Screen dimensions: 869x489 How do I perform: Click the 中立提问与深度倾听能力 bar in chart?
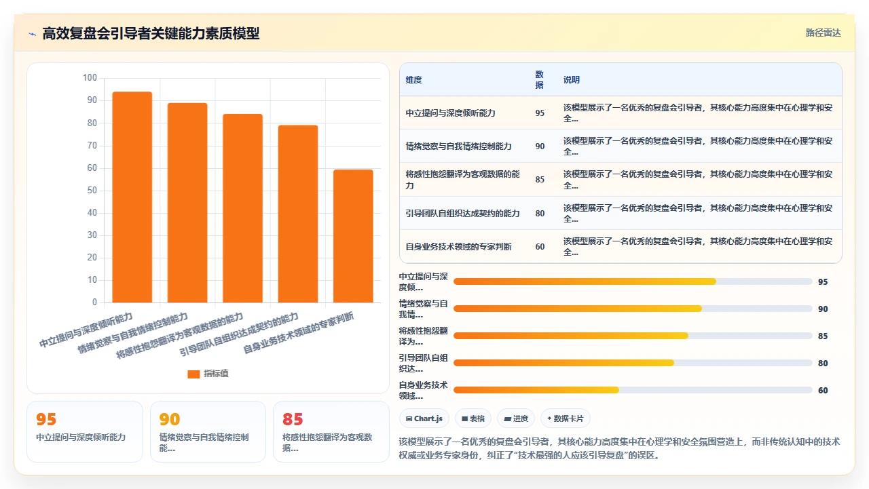coord(132,197)
